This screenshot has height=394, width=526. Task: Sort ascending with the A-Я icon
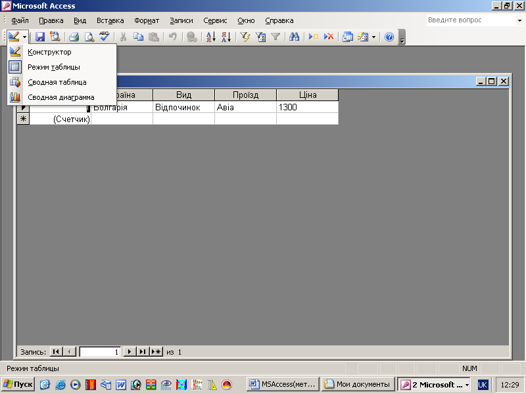point(210,37)
